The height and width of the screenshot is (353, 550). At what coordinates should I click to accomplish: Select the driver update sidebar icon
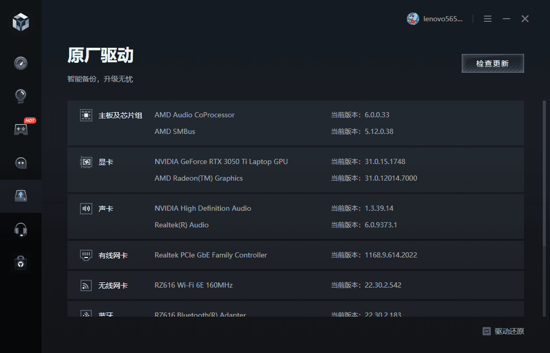[21, 196]
